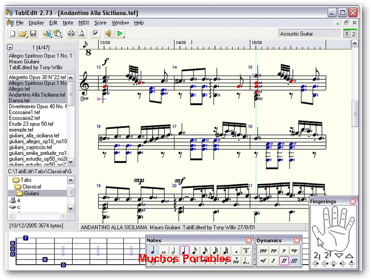Image resolution: width=371 pixels, height=280 pixels.
Task: Select the pink-outlined quarter note in Notes palette
Action: click(184, 250)
